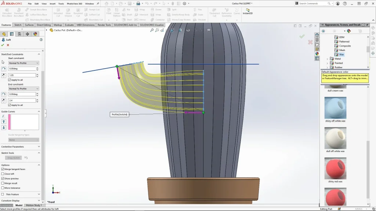Click the Loft help question mark icon
376x211 pixels.
pyautogui.click(x=41, y=40)
